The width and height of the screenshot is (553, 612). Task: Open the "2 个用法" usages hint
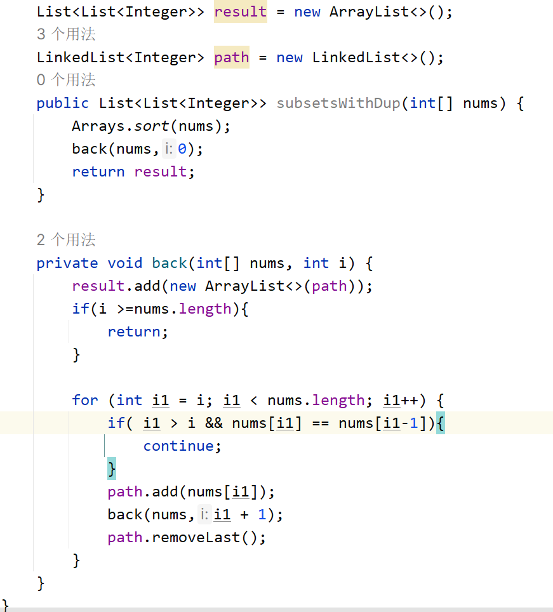click(66, 240)
